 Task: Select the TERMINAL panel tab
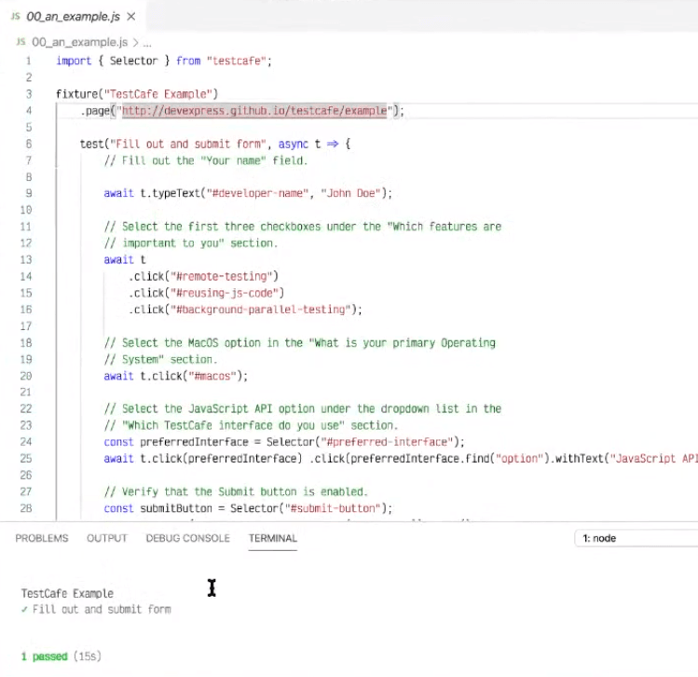(x=272, y=538)
